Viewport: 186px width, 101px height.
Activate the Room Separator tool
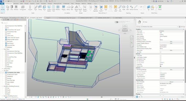pos(96,8)
